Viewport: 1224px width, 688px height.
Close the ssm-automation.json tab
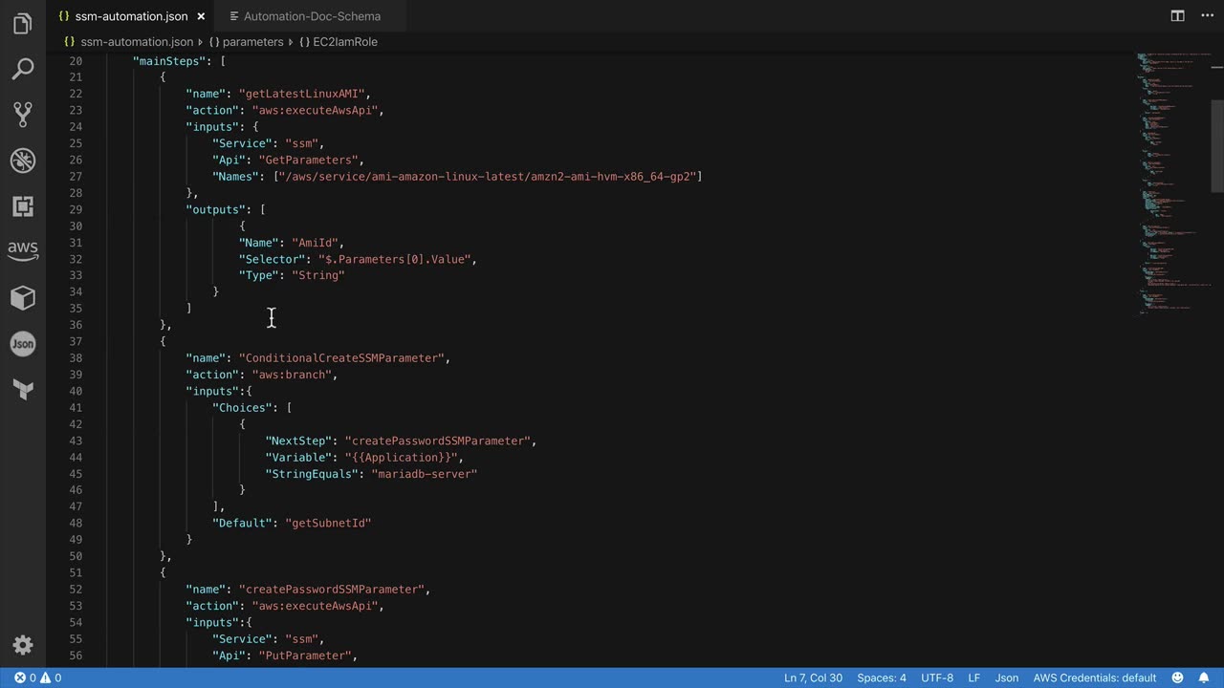(201, 16)
